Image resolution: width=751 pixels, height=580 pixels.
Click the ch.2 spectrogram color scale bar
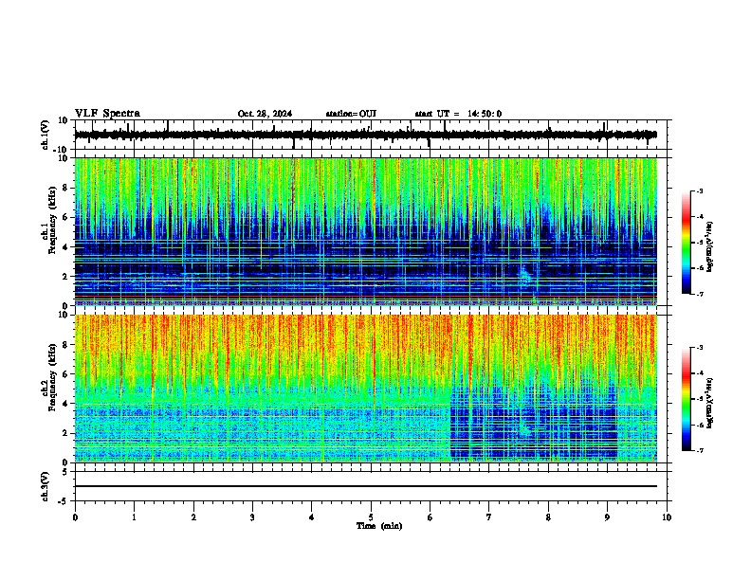(687, 399)
